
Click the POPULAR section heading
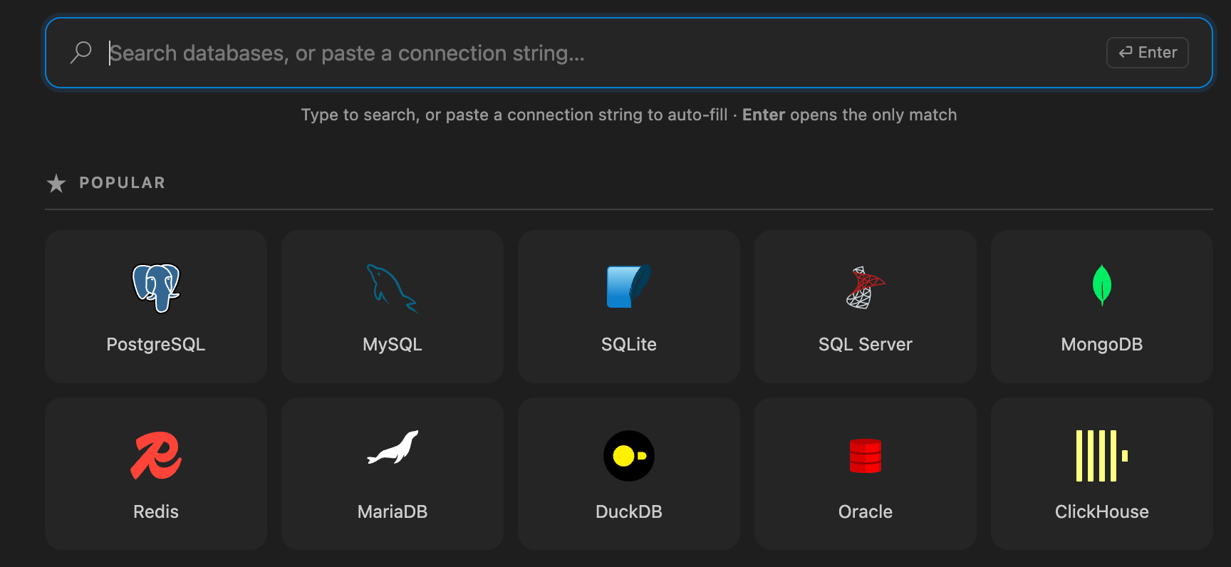[123, 183]
